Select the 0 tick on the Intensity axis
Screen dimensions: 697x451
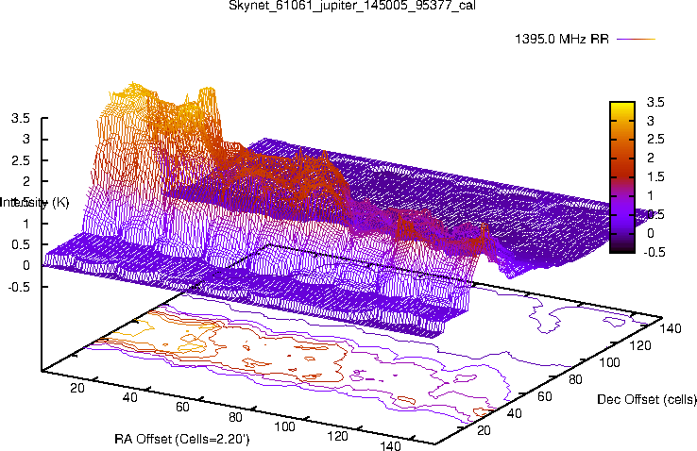(26, 265)
